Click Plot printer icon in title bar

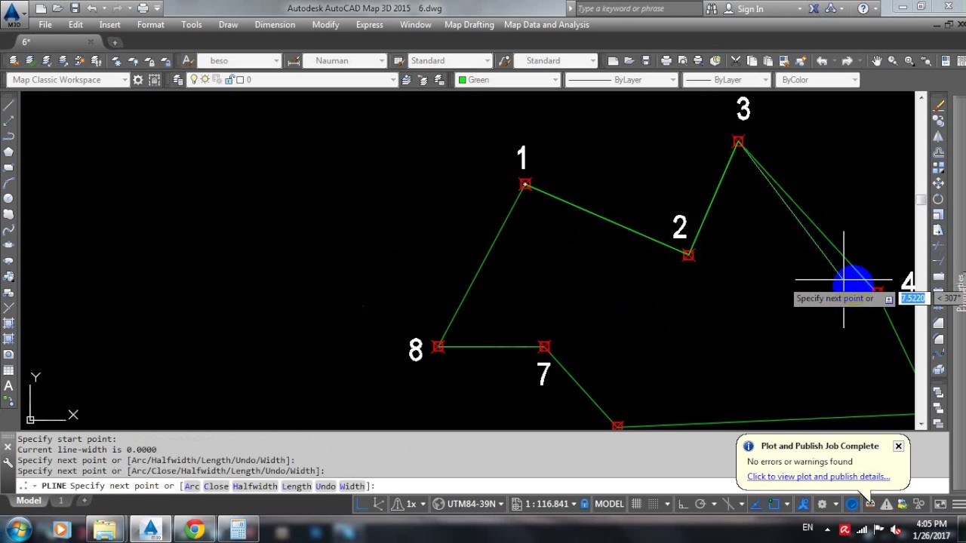[143, 8]
